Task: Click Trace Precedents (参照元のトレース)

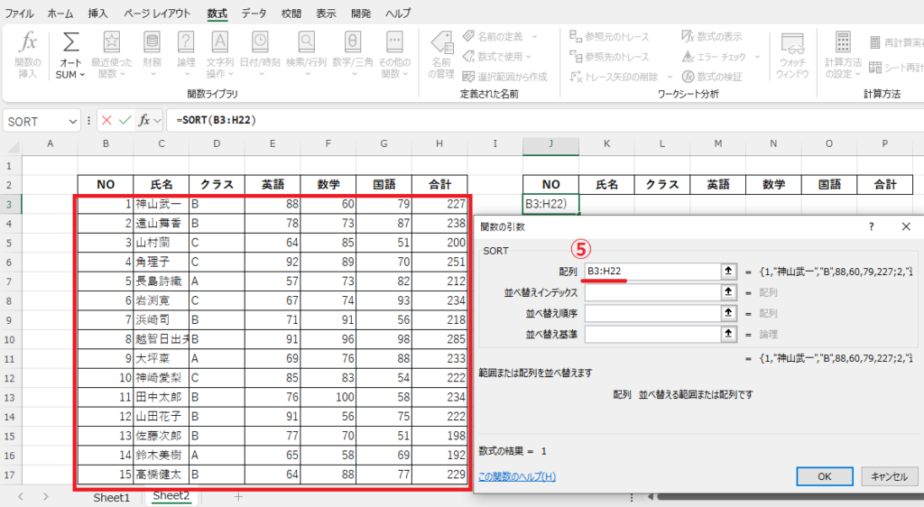Action: (609, 36)
